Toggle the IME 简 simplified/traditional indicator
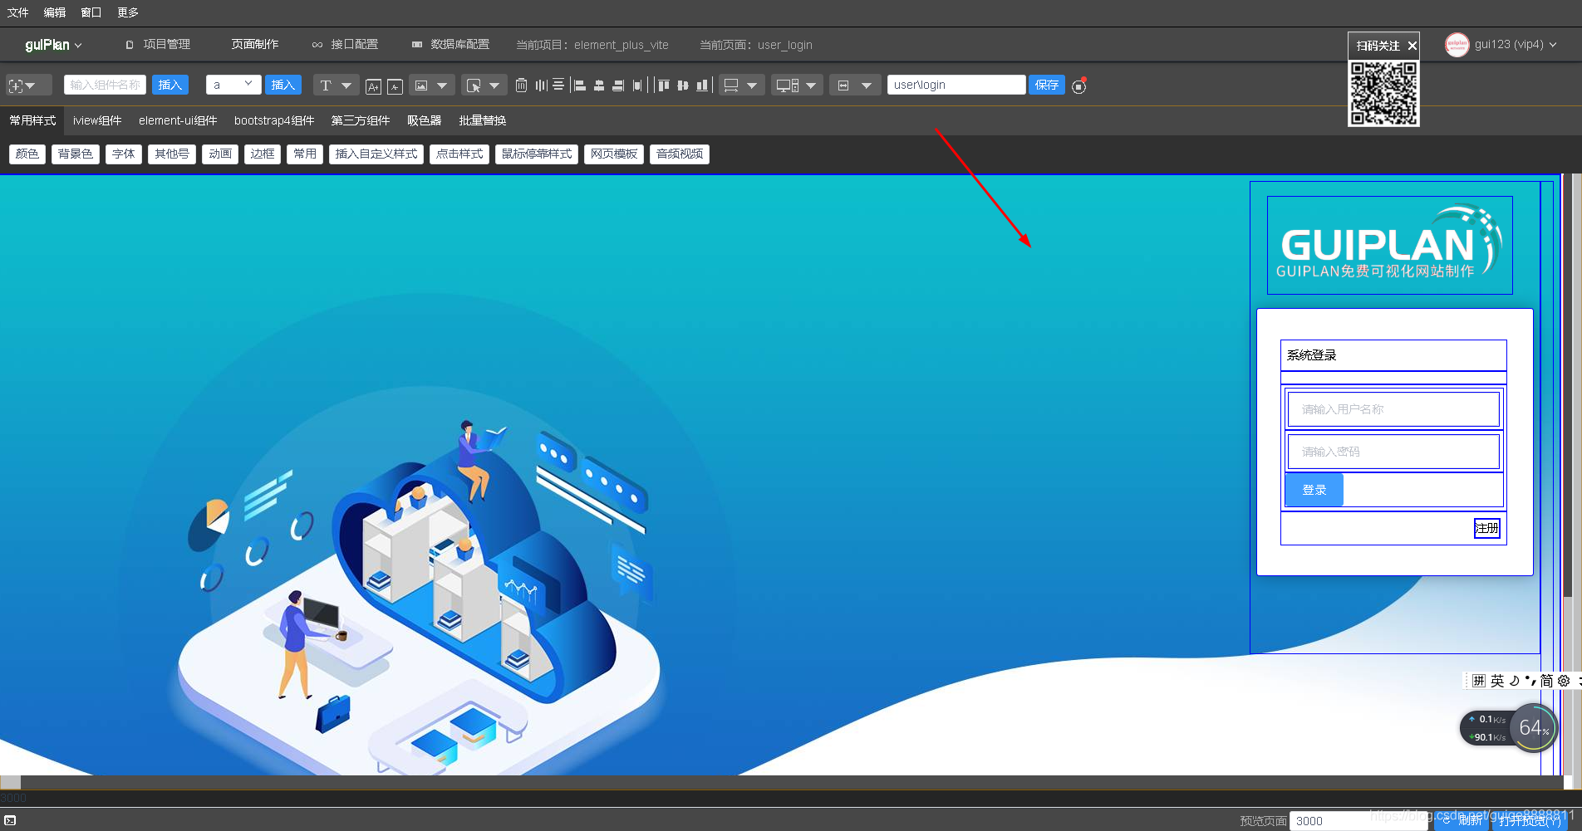The image size is (1582, 831). click(x=1546, y=681)
